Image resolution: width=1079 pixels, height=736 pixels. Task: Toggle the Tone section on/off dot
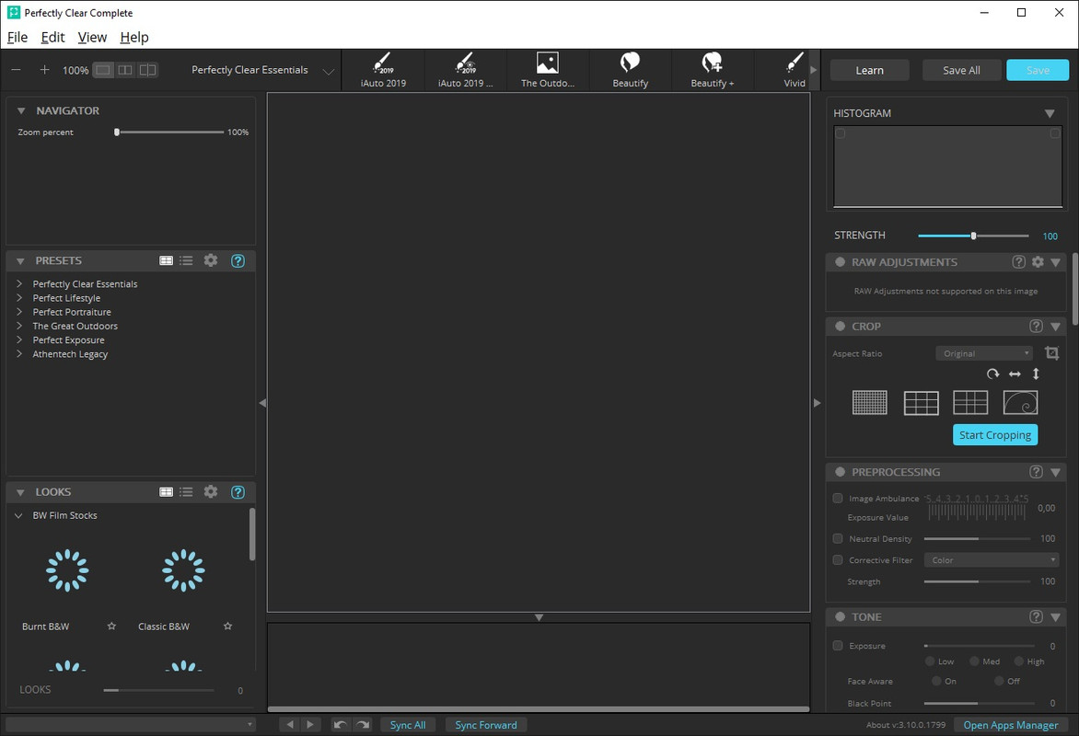(841, 617)
